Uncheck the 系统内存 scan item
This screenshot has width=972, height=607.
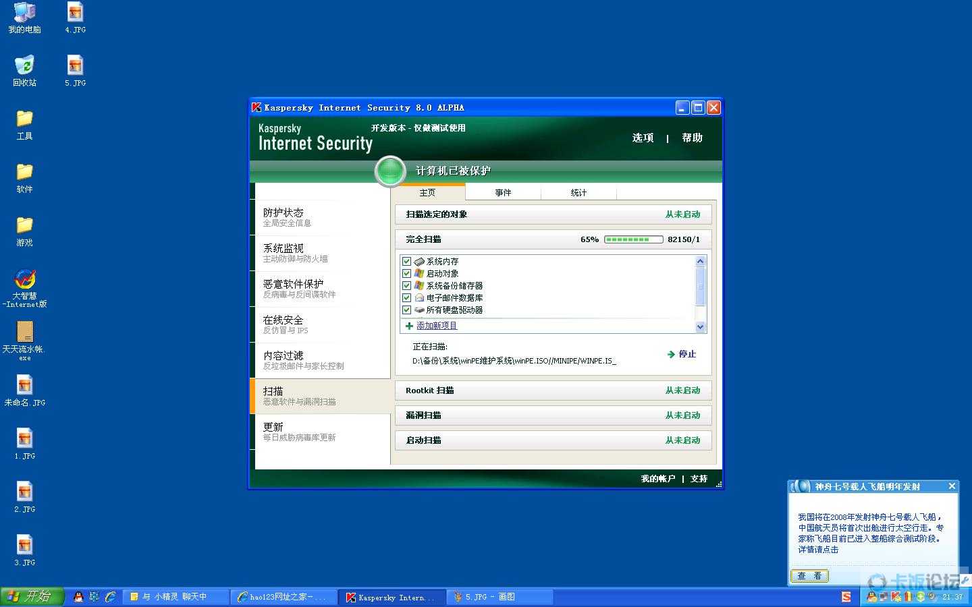[x=406, y=261]
